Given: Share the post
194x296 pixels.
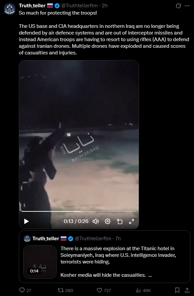Looking at the screenshot, I should click(187, 290).
